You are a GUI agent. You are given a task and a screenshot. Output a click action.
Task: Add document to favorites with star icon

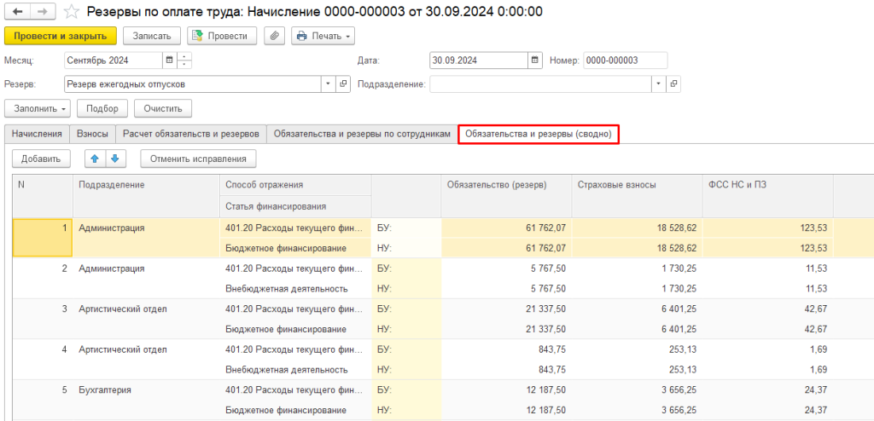[73, 12]
